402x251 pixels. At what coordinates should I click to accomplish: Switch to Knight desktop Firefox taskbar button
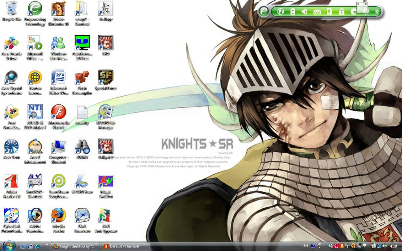(75, 246)
